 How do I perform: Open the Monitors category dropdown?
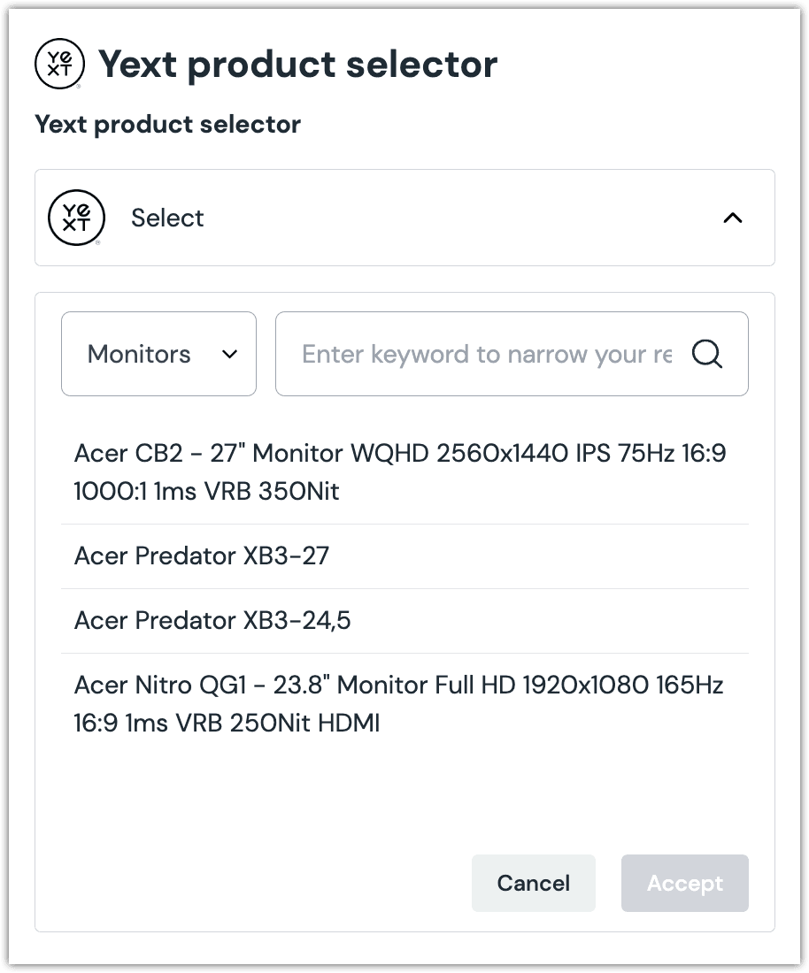coord(159,354)
